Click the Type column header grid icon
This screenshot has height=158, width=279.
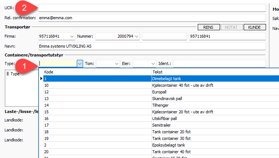coord(7,74)
